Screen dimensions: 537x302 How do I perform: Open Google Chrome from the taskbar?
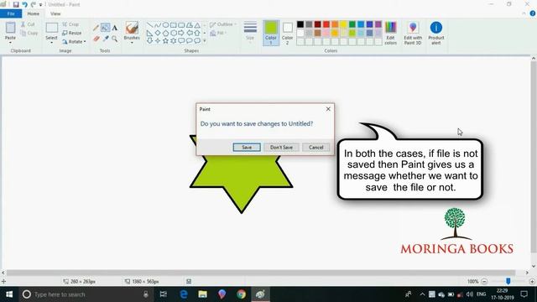tap(241, 294)
